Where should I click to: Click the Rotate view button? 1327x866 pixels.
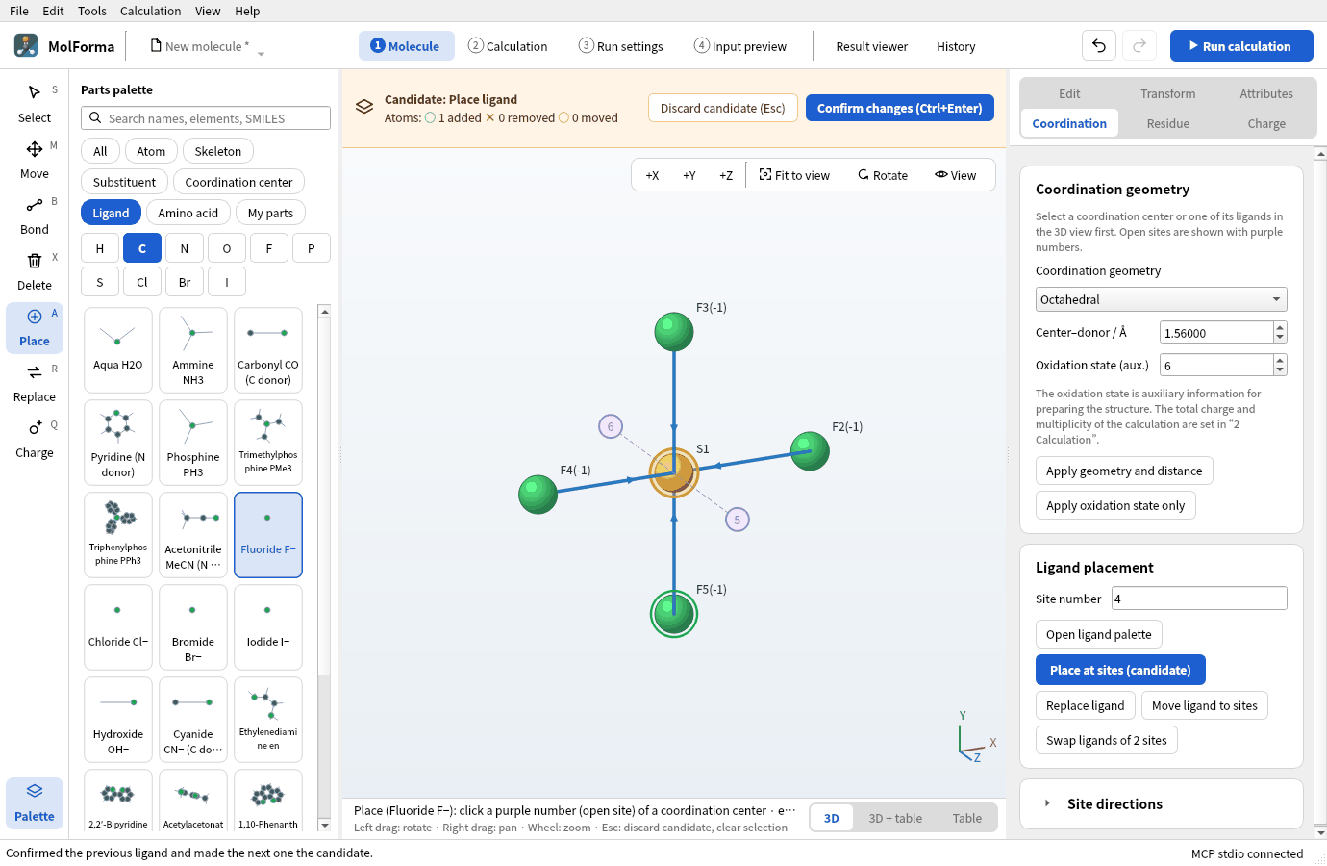coord(883,175)
